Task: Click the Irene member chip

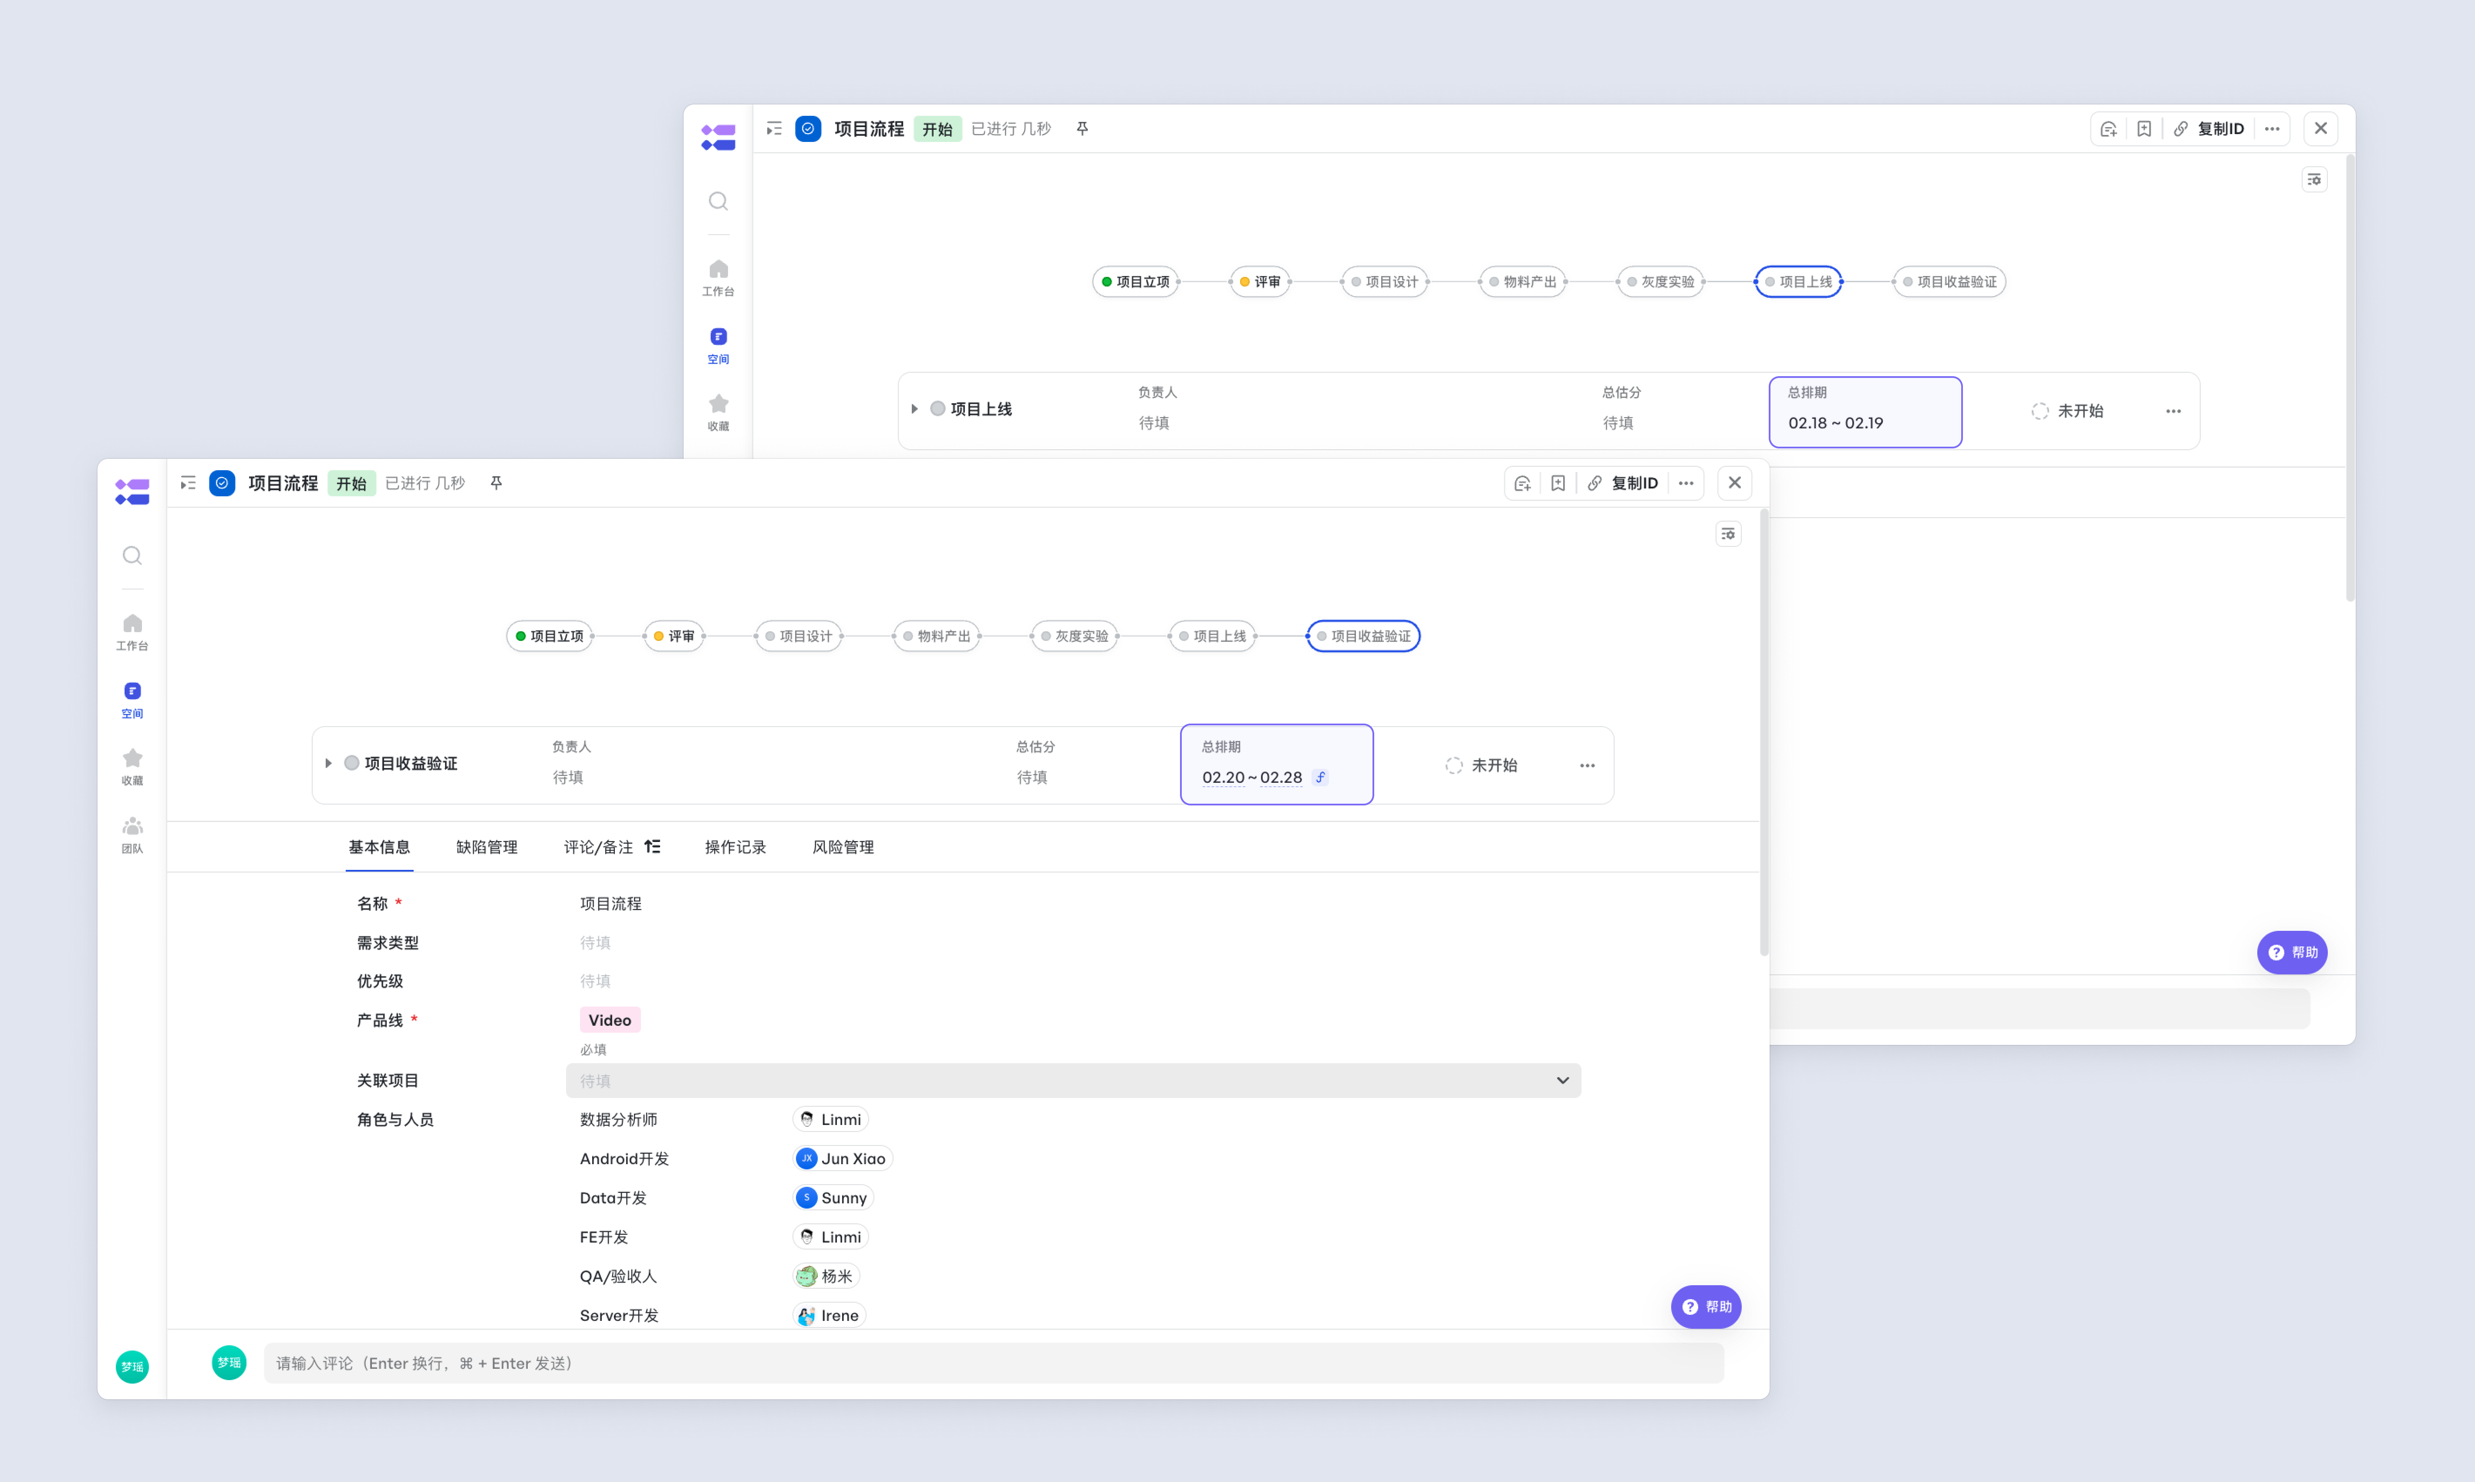Action: pyautogui.click(x=829, y=1315)
